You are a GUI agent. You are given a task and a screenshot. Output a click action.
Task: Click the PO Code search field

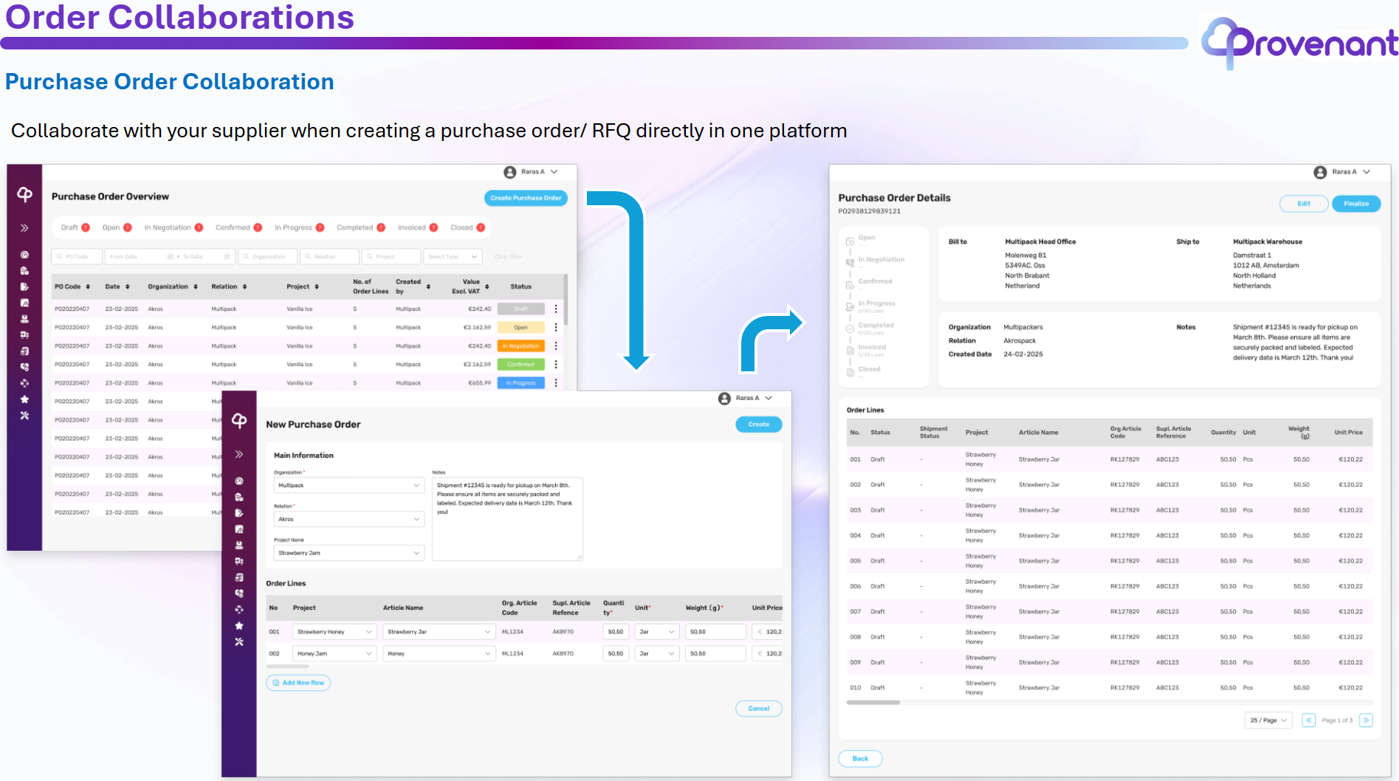76,256
